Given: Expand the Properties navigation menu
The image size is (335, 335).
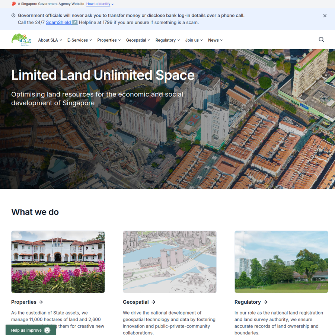Looking at the screenshot, I should click(x=109, y=40).
